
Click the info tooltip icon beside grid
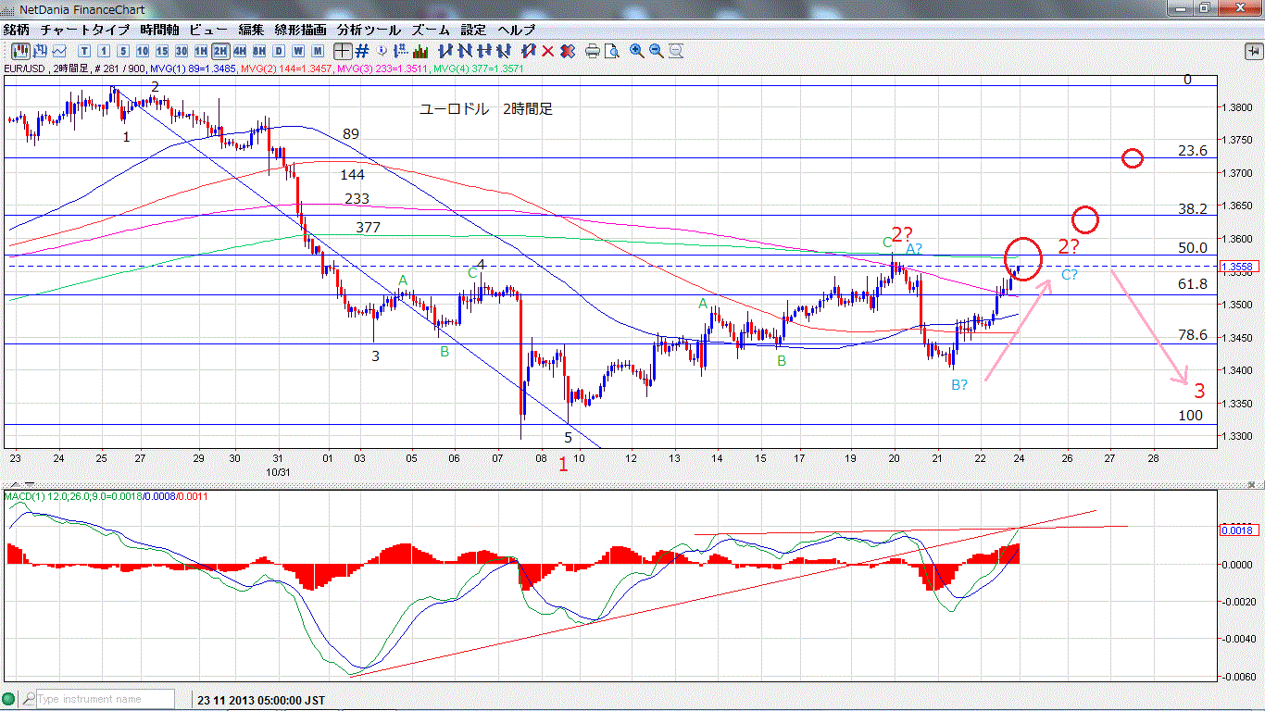tap(382, 51)
